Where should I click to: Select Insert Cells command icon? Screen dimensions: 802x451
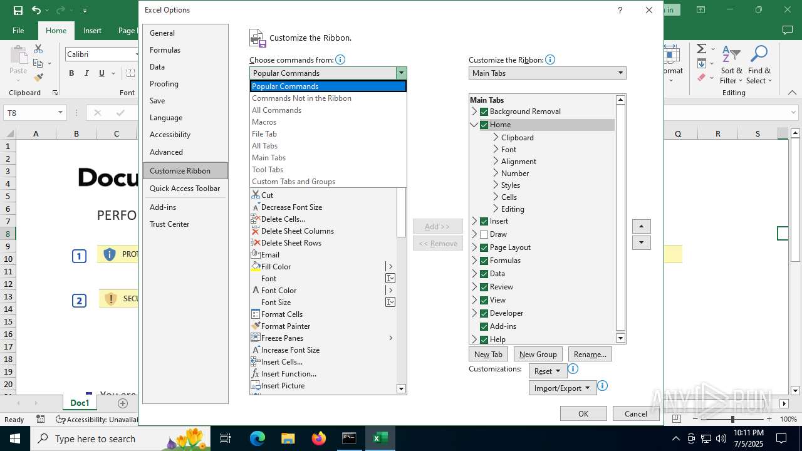[x=256, y=361]
